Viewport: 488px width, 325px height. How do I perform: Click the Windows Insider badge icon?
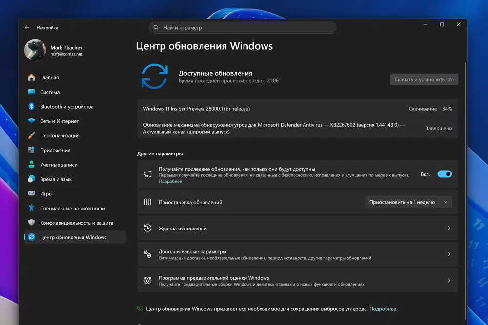click(147, 280)
